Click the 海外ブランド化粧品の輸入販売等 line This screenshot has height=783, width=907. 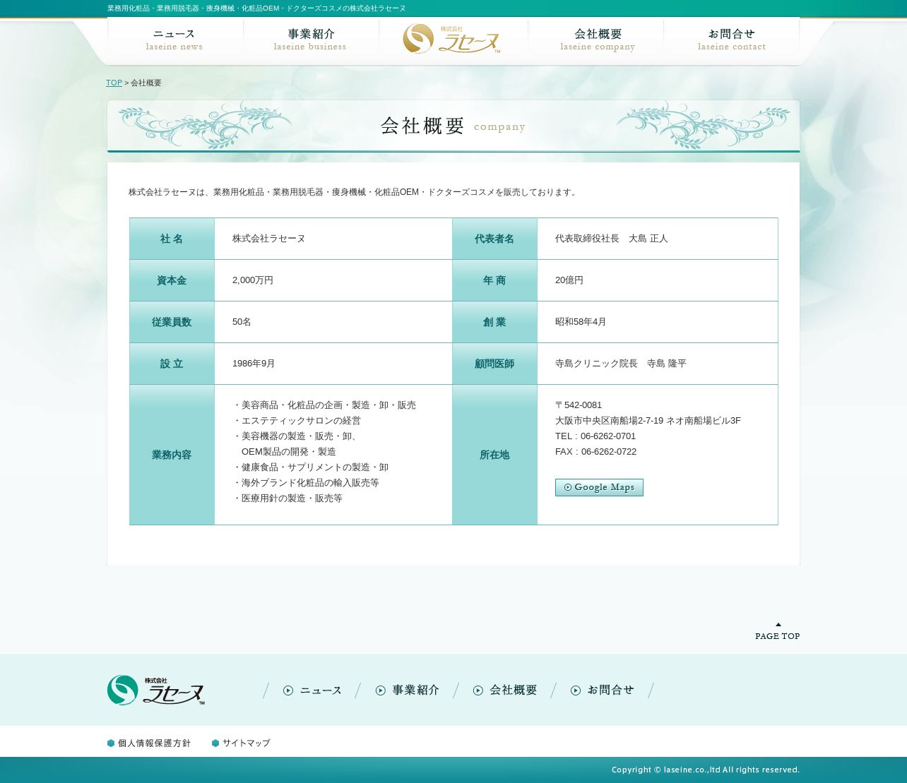(x=306, y=483)
